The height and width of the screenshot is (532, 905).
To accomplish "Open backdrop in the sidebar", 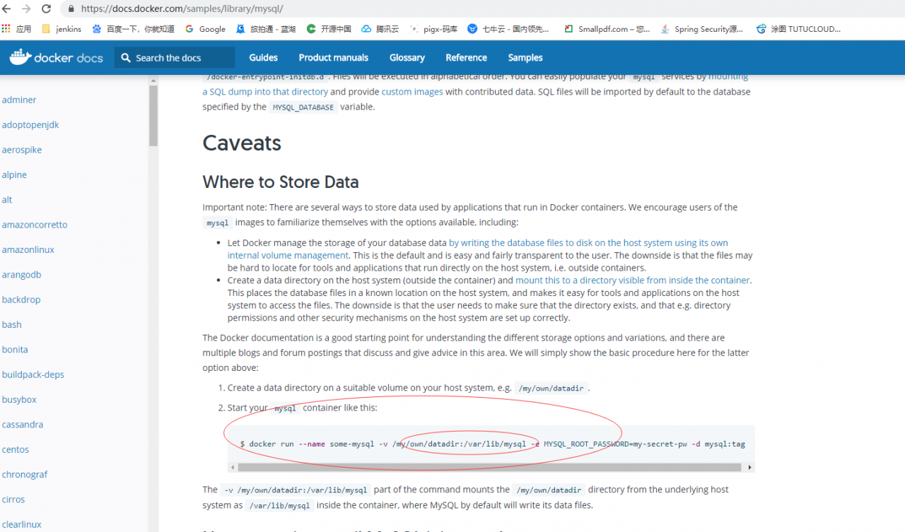I will 21,300.
